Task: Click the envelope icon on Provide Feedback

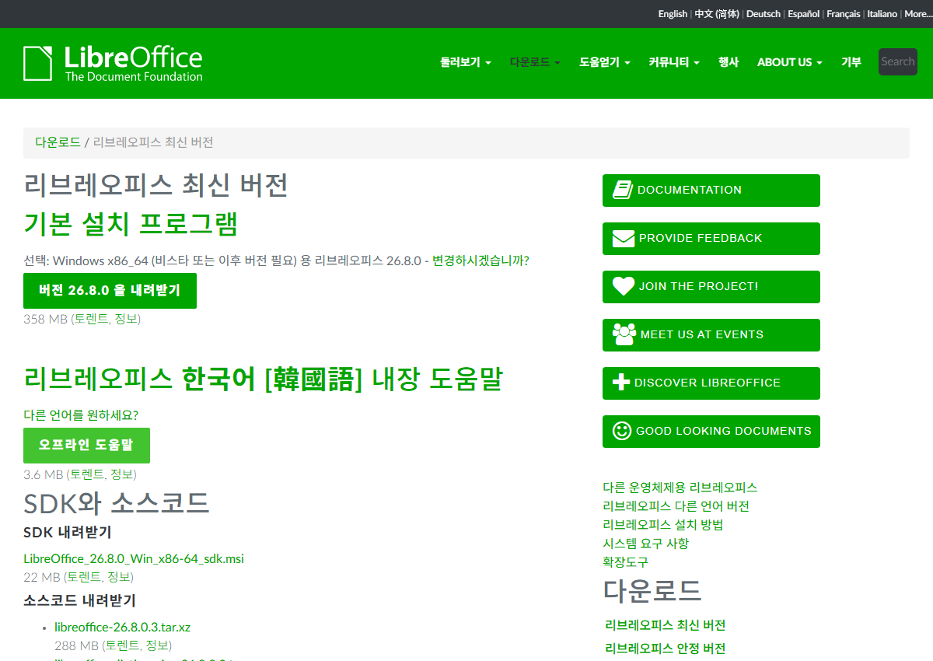Action: (x=624, y=239)
